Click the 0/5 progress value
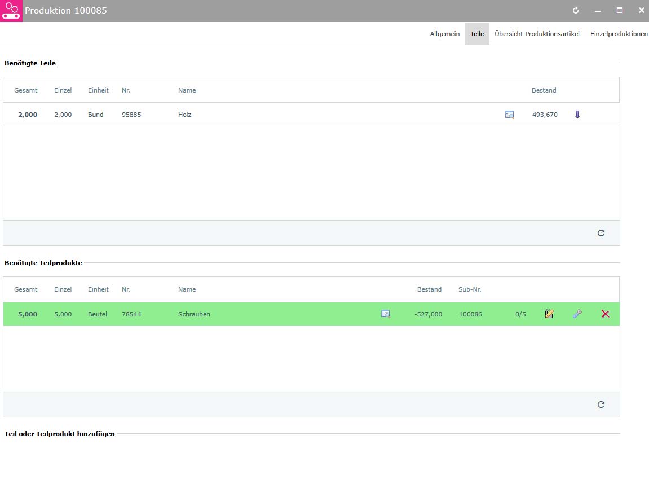Screen dimensions: 649x497 520,314
